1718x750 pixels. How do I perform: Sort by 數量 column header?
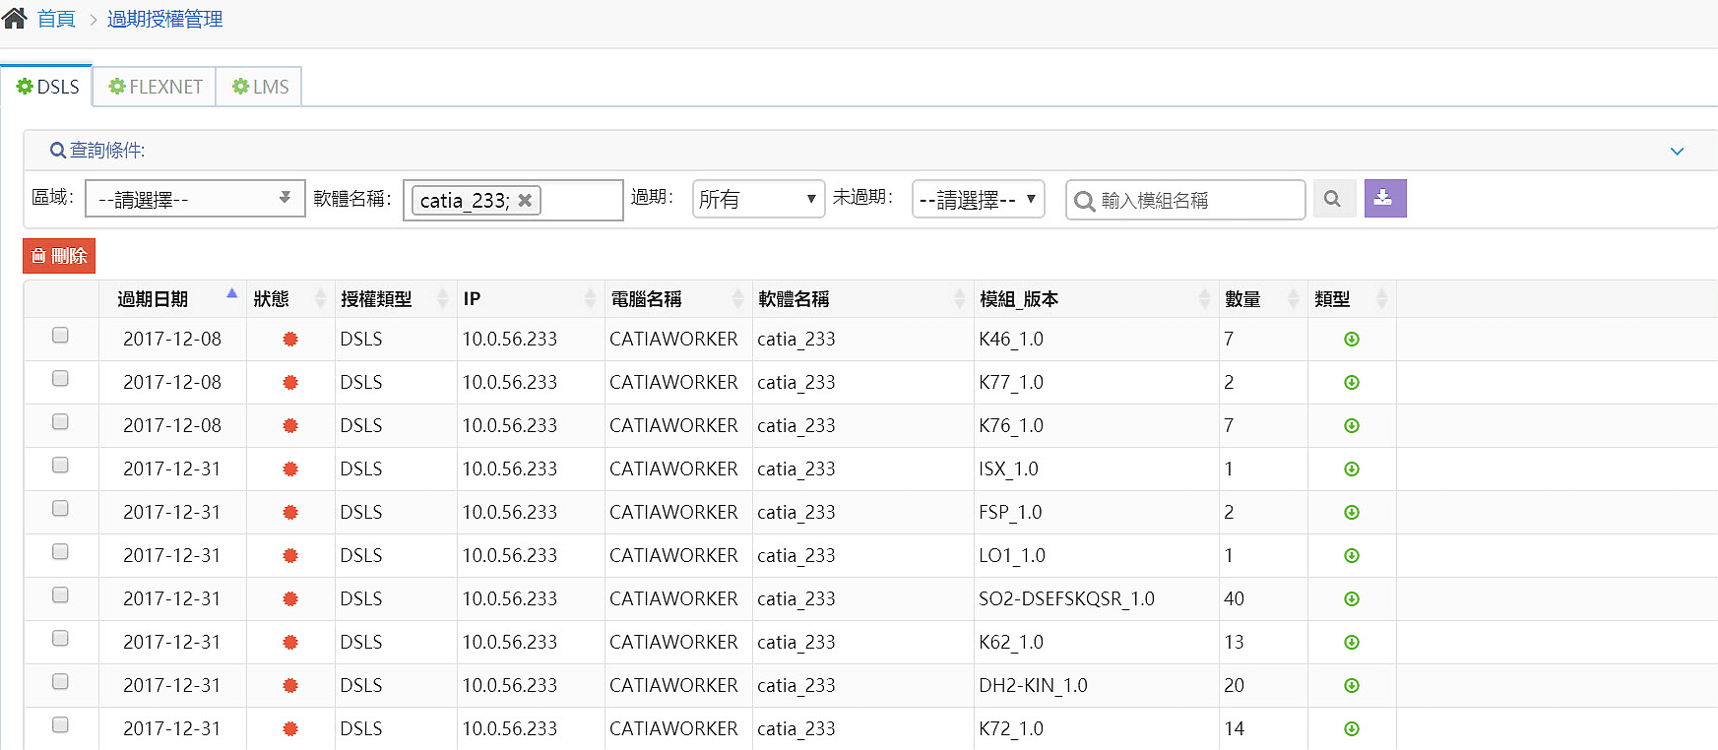1263,298
